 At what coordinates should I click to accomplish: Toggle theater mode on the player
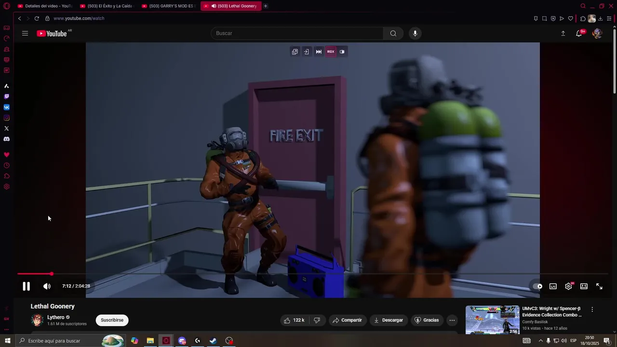(584, 286)
